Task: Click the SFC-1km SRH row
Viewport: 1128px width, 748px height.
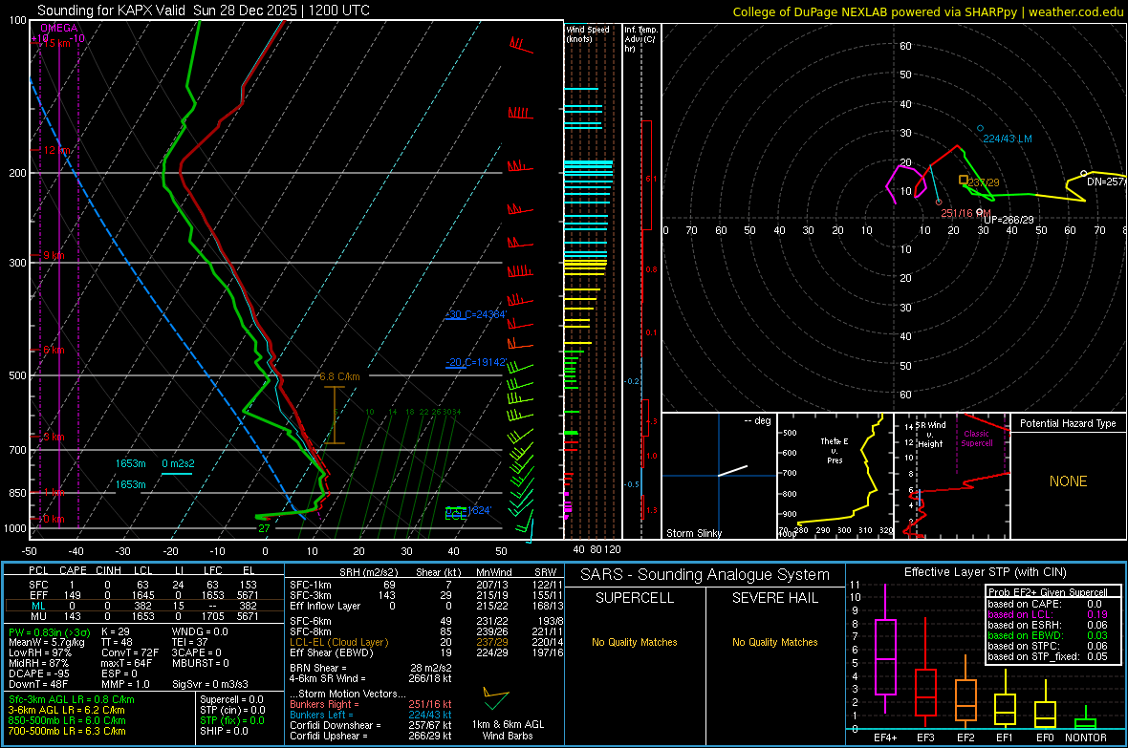Action: point(425,585)
